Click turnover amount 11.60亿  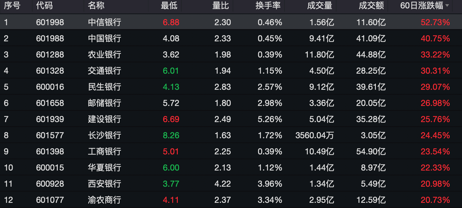371,22
